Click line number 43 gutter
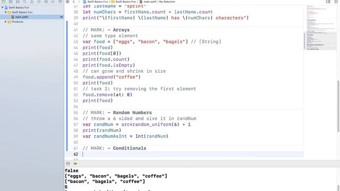This screenshot has width=340, height=191. [x=75, y=41]
